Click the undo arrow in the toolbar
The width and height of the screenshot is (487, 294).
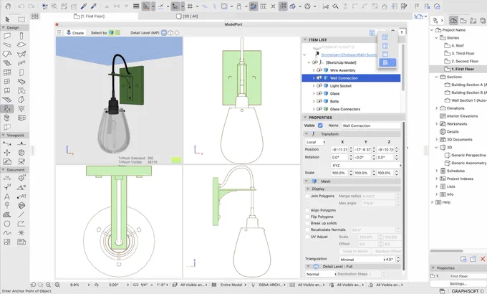click(x=21, y=6)
